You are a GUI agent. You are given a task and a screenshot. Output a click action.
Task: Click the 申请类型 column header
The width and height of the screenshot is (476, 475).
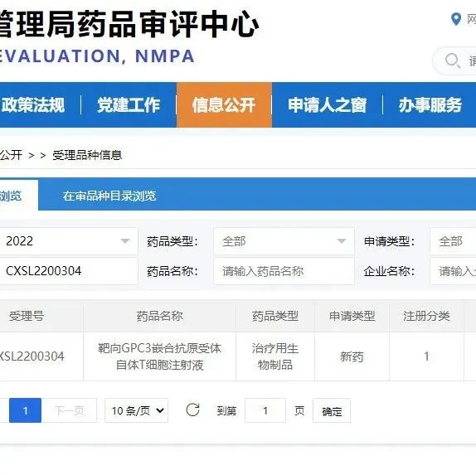pyautogui.click(x=352, y=316)
